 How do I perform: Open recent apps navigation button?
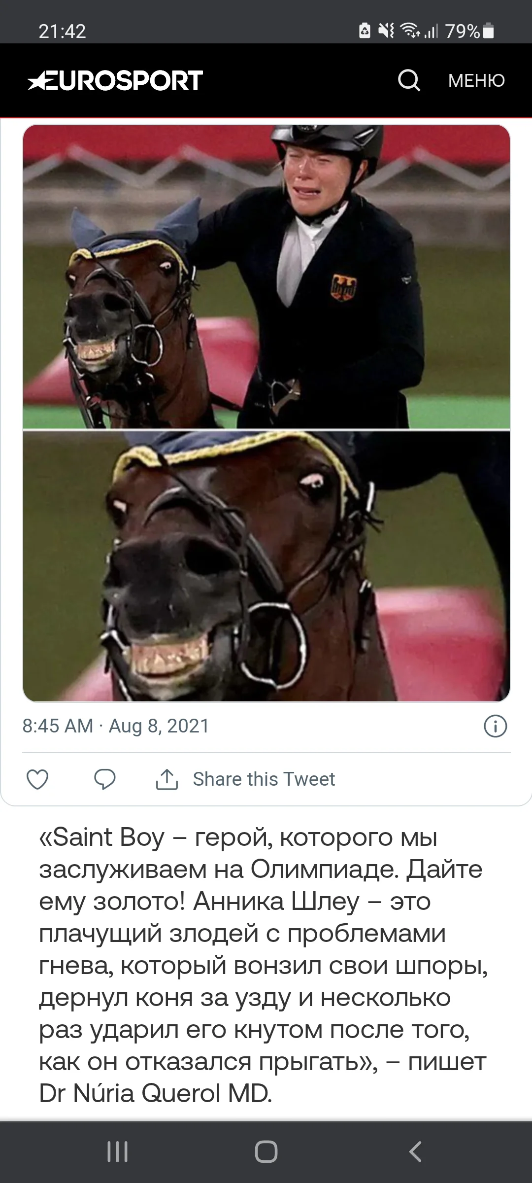117,1152
